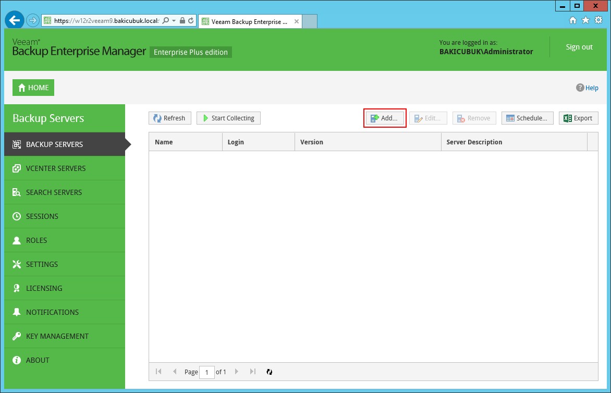The width and height of the screenshot is (611, 393).
Task: Open Key Management in the sidebar
Action: 57,336
